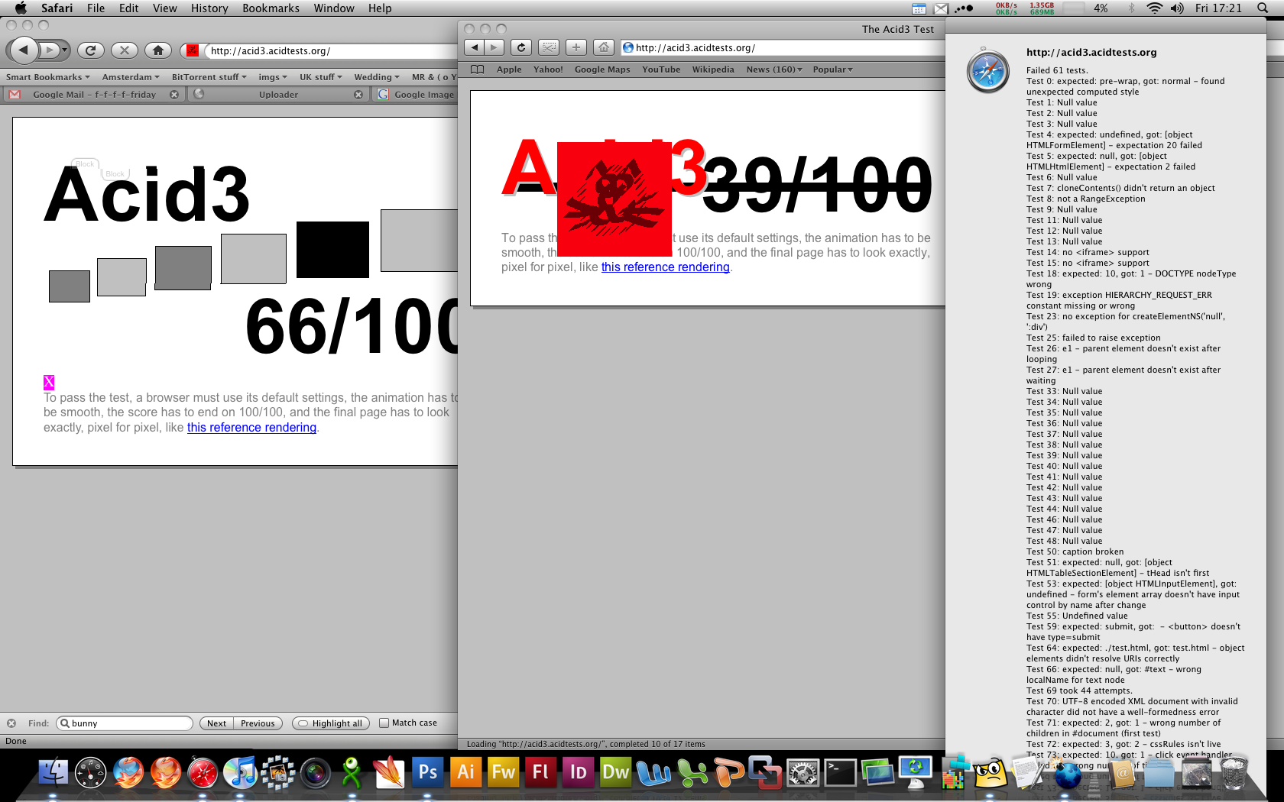The image size is (1284, 802).
Task: Open Finder from the dock
Action: coord(53,772)
